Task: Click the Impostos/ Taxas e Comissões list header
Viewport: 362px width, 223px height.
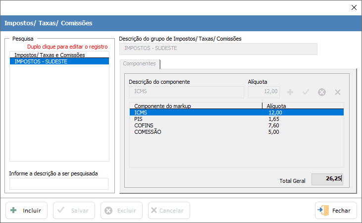Action: click(59, 55)
